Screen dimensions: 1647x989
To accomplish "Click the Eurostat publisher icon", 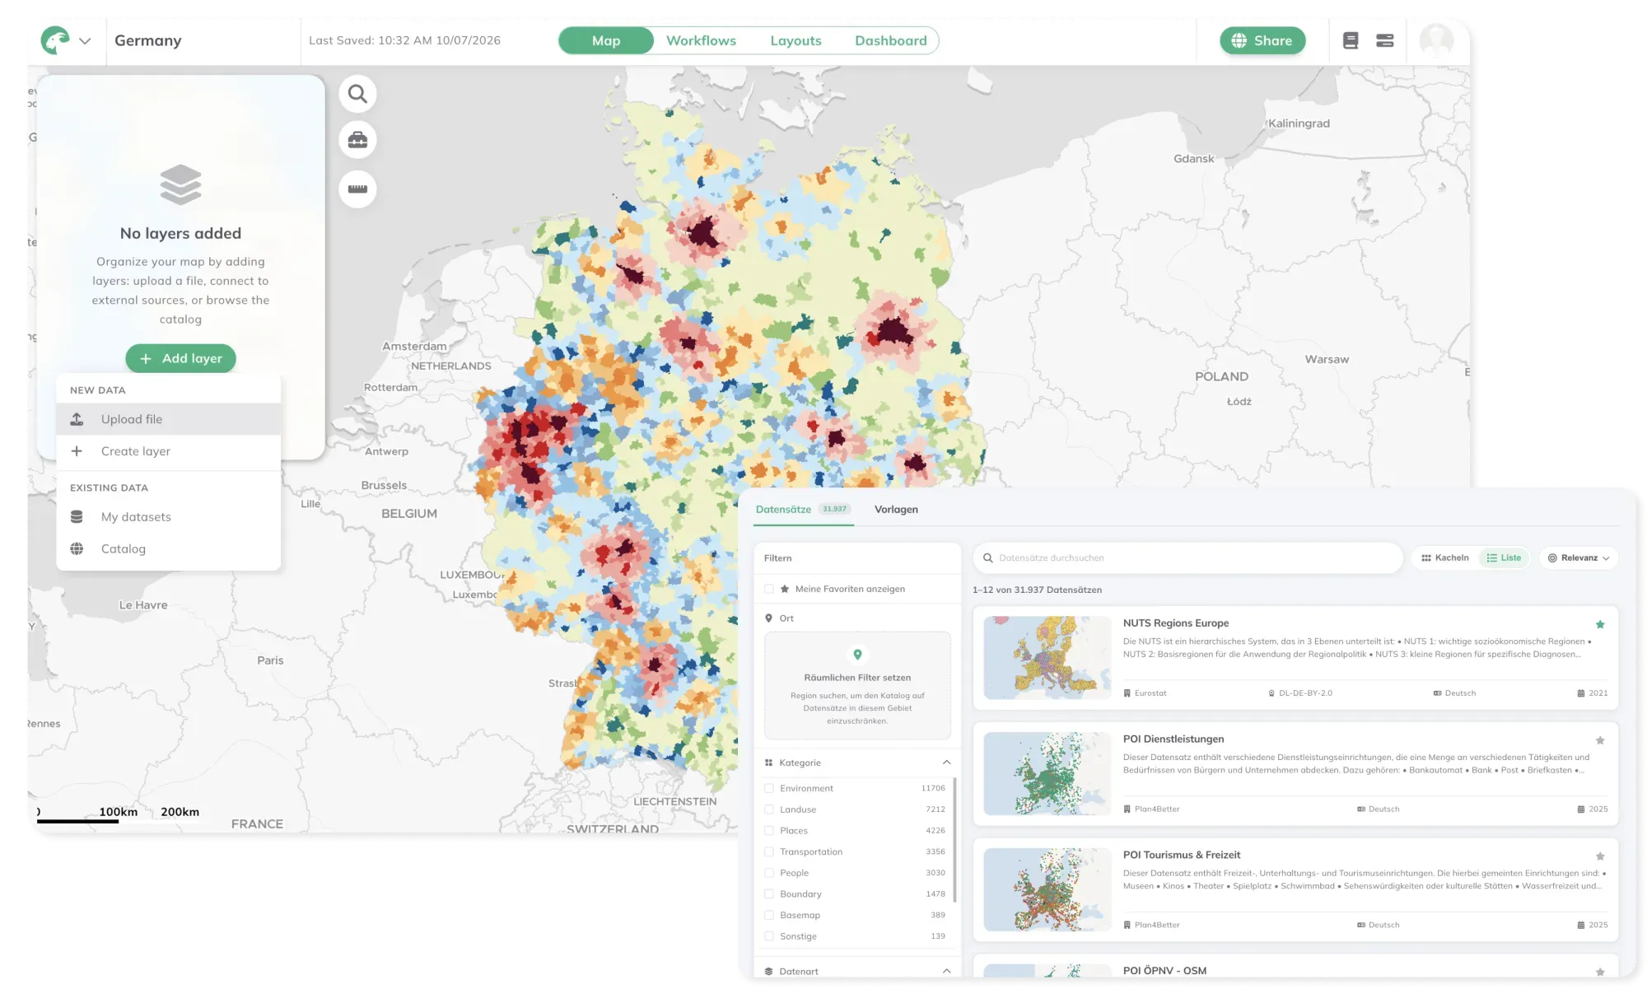I will (x=1127, y=693).
